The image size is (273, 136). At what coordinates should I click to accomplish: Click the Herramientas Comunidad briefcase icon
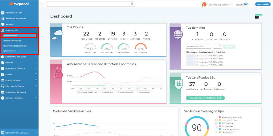tap(3, 92)
